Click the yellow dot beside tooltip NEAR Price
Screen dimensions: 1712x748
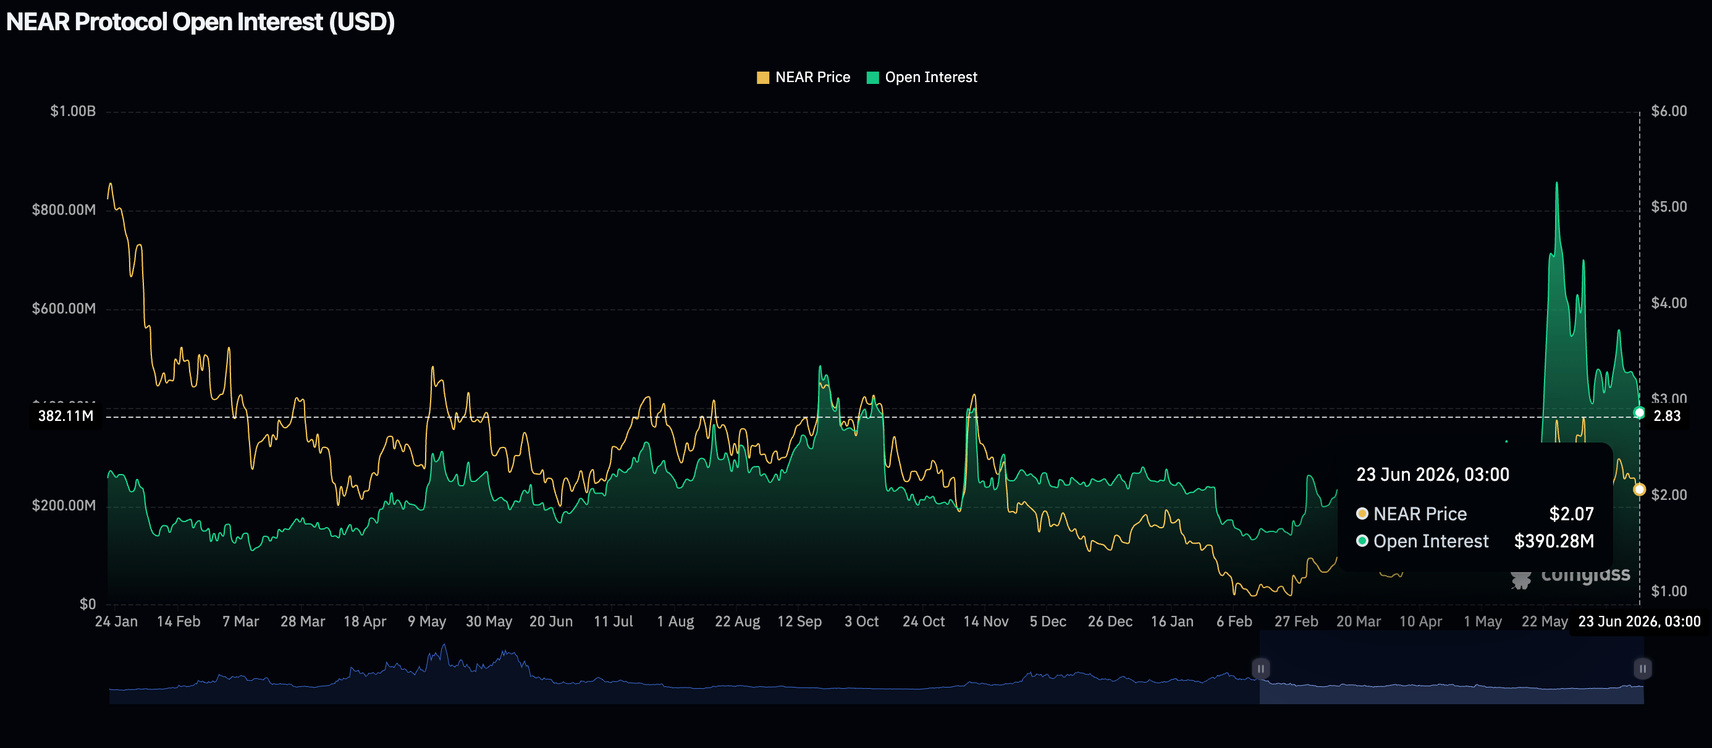pyautogui.click(x=1362, y=513)
